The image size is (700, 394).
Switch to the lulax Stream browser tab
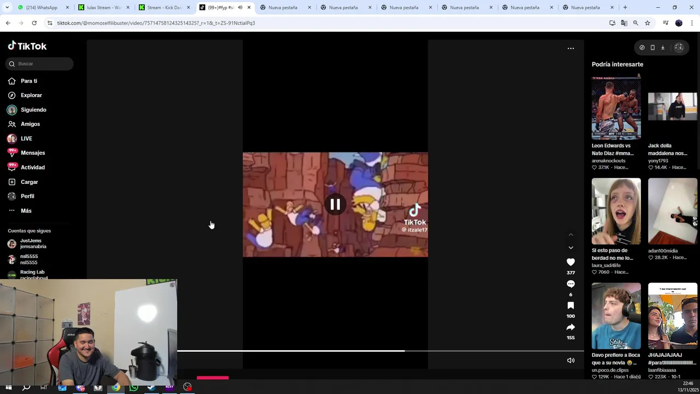(x=102, y=8)
